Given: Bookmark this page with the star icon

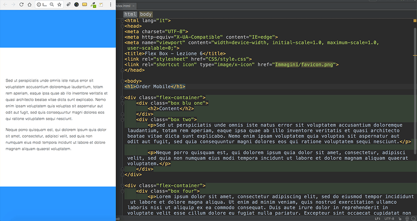Looking at the screenshot, I should pos(59,5).
